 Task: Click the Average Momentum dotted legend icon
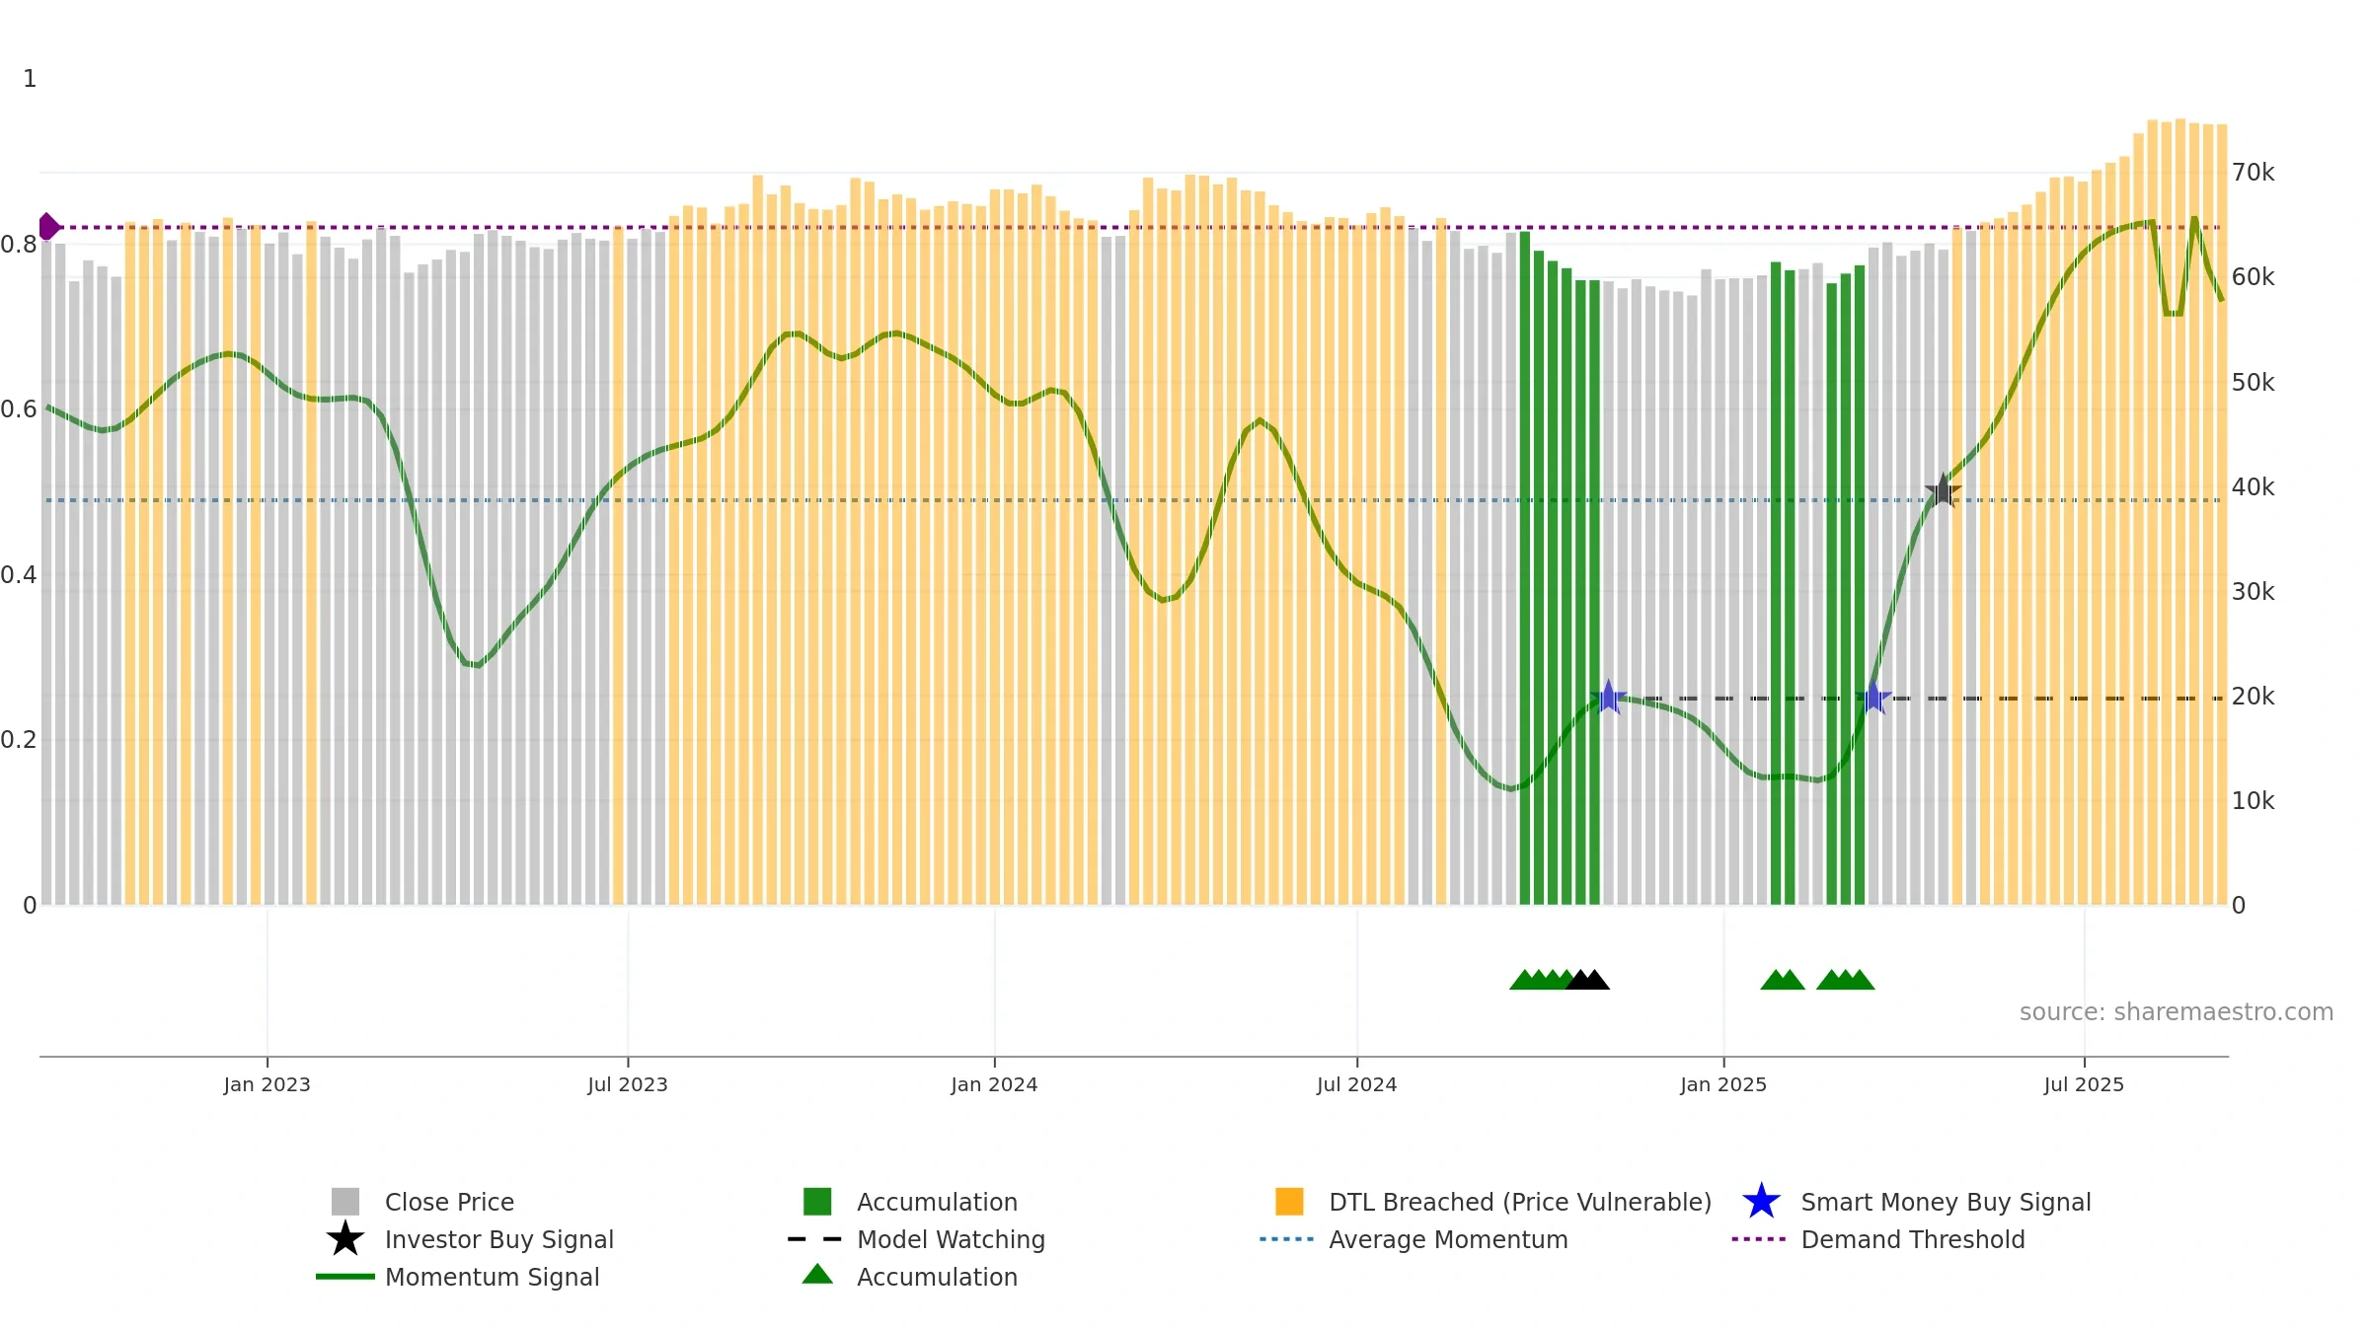tap(1287, 1239)
